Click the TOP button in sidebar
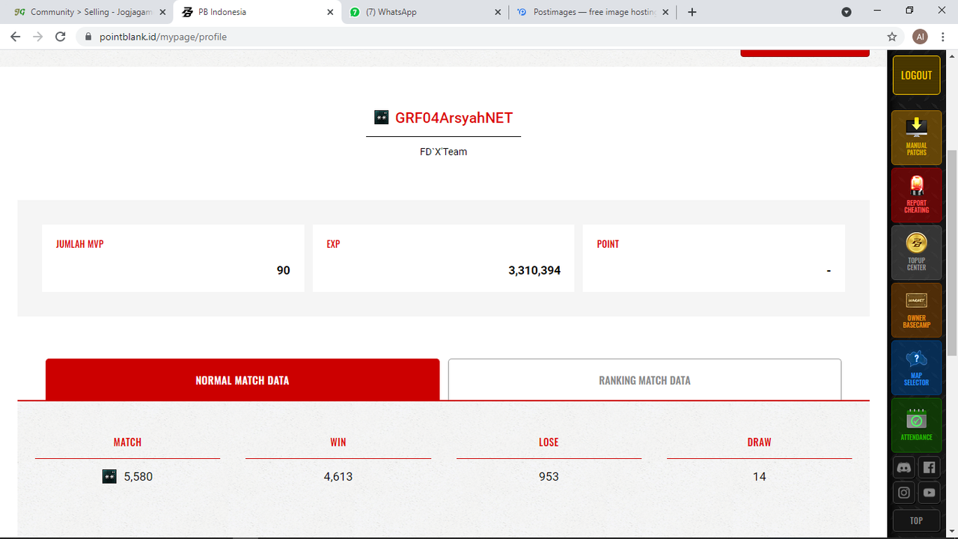 click(x=916, y=520)
